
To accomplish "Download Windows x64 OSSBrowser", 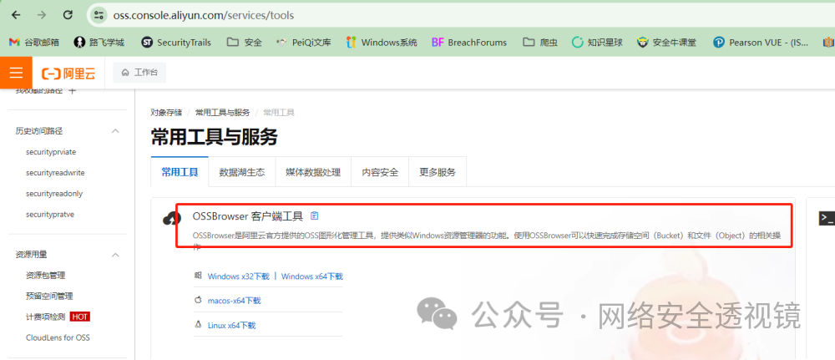I will [312, 276].
